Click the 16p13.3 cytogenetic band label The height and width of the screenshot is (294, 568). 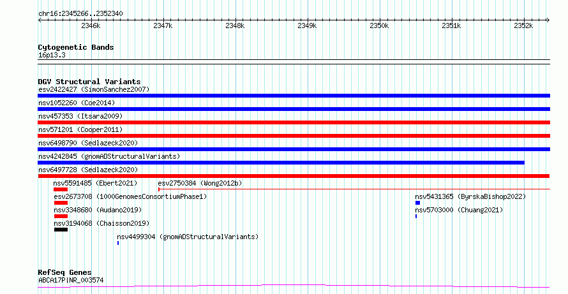coord(52,55)
